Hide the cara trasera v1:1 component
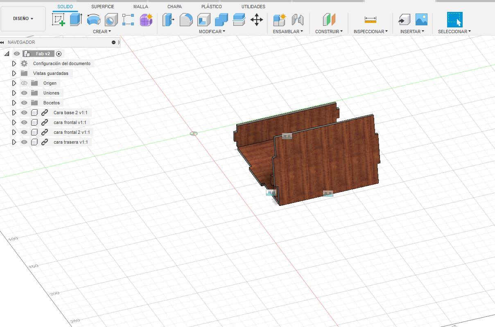The height and width of the screenshot is (327, 495). [x=24, y=142]
